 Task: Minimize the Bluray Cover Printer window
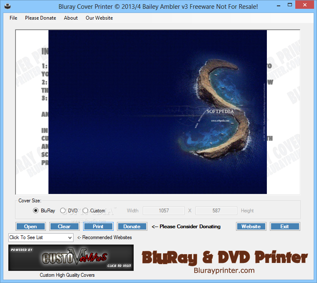pos(279,6)
